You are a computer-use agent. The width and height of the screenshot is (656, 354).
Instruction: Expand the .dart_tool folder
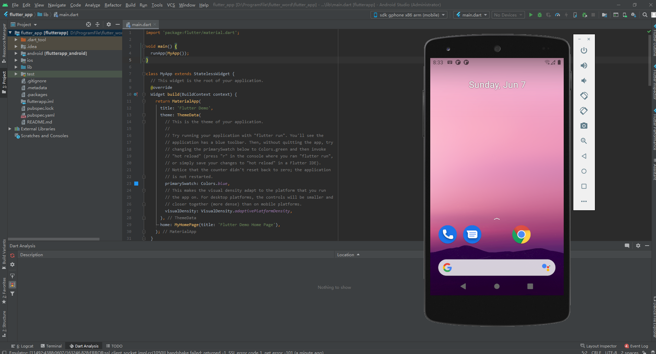(16, 39)
